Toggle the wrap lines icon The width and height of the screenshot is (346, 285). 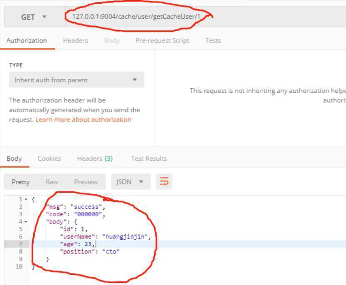tap(164, 182)
